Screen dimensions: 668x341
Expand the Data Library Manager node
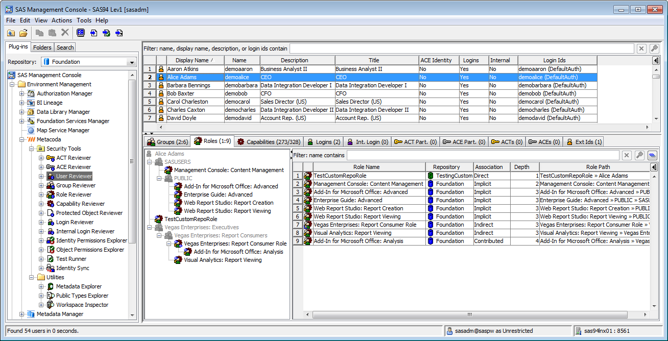point(21,112)
